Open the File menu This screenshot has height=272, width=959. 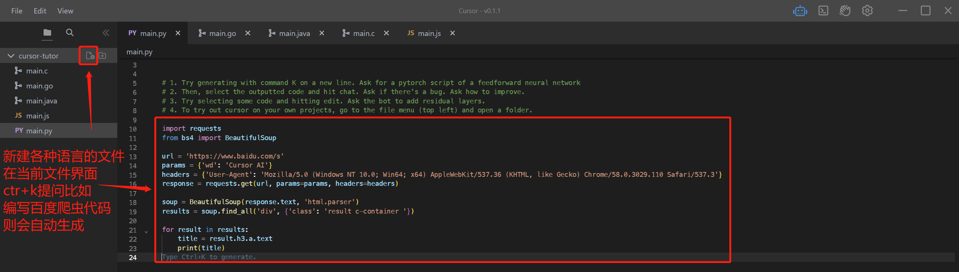[x=17, y=11]
